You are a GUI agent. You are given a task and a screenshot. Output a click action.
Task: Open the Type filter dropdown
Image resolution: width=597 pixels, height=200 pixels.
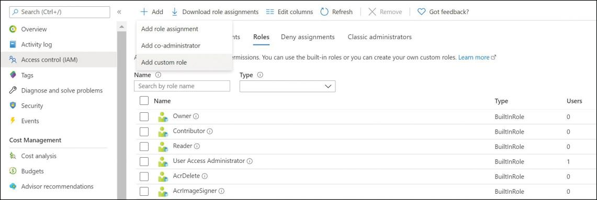(287, 86)
